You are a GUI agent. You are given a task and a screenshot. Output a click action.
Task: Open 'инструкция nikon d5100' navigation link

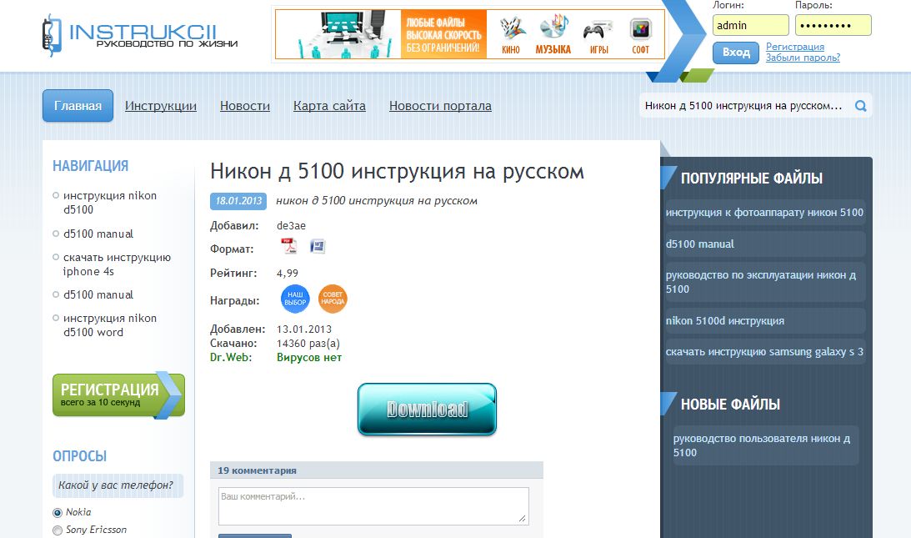coord(110,203)
